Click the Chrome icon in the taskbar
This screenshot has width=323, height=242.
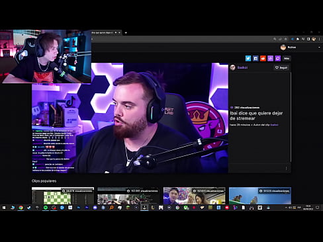coord(21,208)
